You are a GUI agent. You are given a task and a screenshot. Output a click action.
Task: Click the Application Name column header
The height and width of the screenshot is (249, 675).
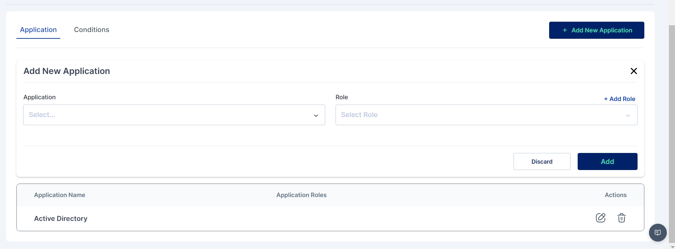pyautogui.click(x=60, y=195)
